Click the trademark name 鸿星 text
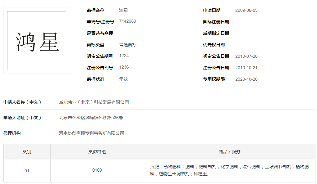Image resolution: width=317 pixels, height=184 pixels. [x=123, y=10]
